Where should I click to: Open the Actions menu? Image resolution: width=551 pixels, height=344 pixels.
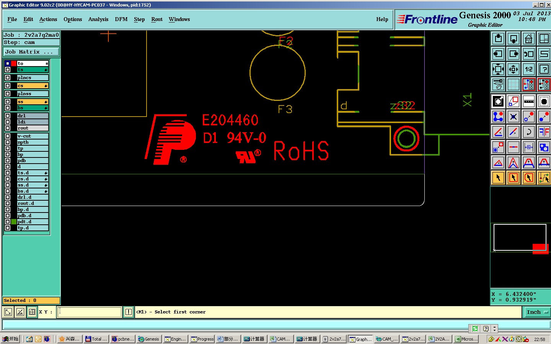pyautogui.click(x=48, y=19)
